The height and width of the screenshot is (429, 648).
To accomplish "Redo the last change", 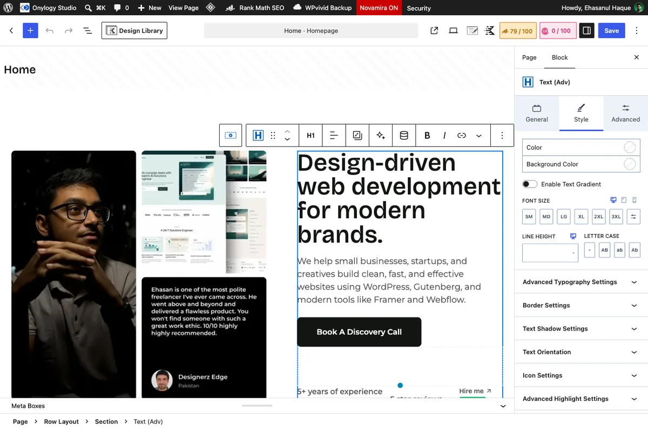I will point(69,31).
